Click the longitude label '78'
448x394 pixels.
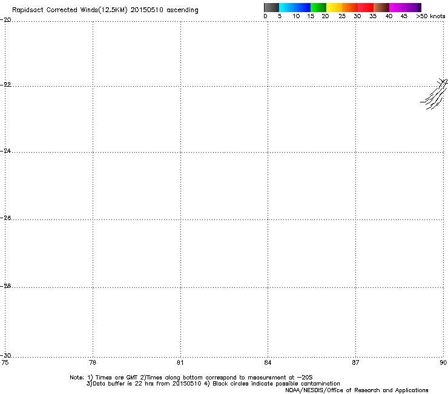click(93, 362)
